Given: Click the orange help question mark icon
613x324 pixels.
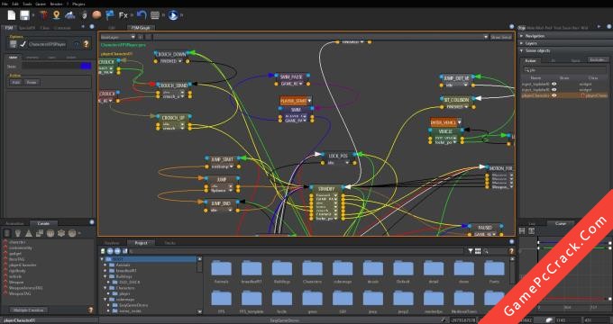Looking at the screenshot, I should (x=87, y=44).
